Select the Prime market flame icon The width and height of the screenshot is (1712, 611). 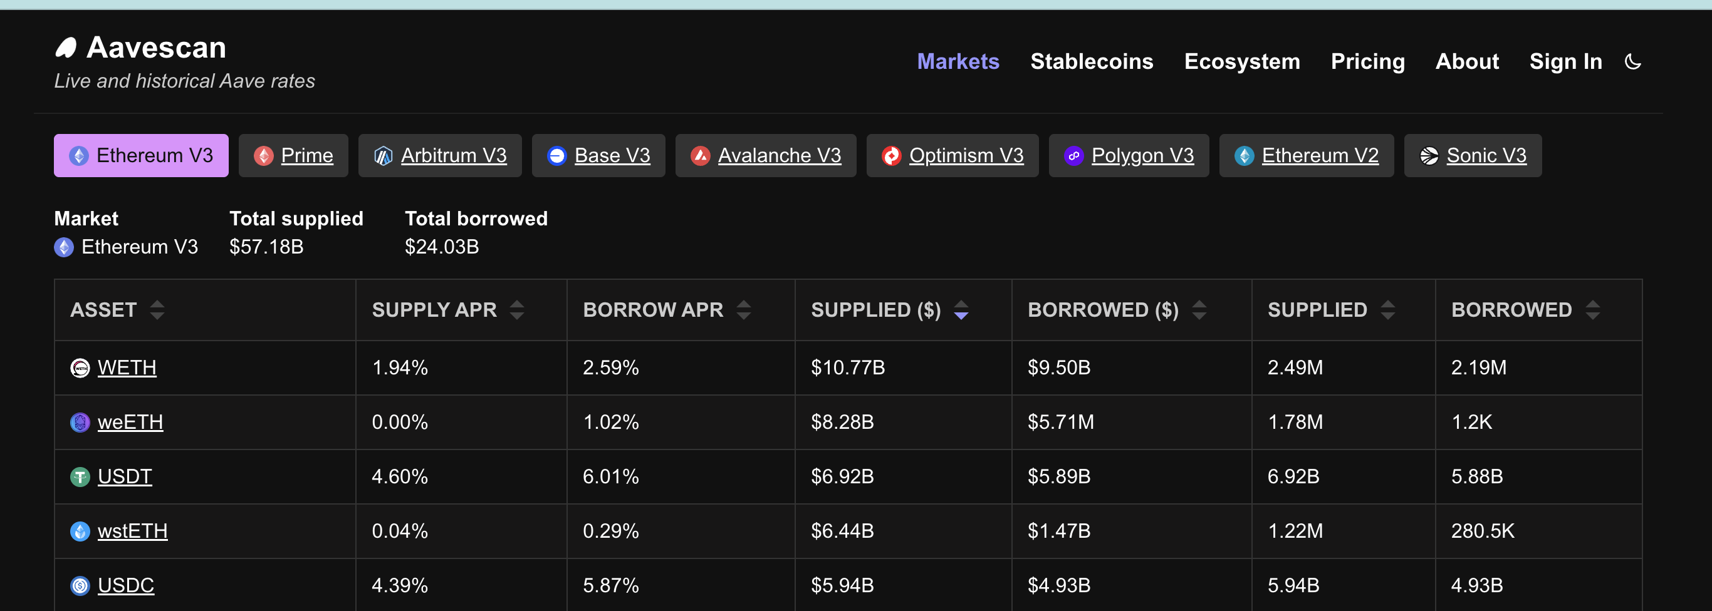coord(265,155)
